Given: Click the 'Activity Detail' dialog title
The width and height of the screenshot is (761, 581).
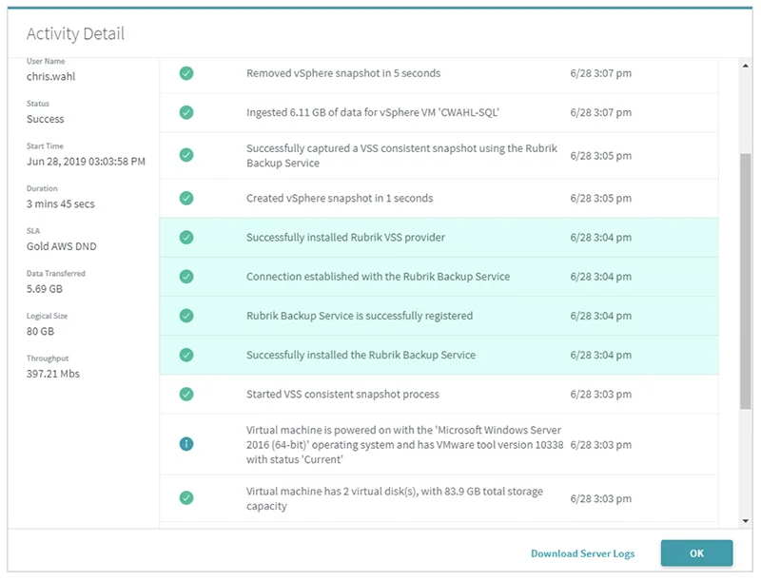Looking at the screenshot, I should (76, 34).
